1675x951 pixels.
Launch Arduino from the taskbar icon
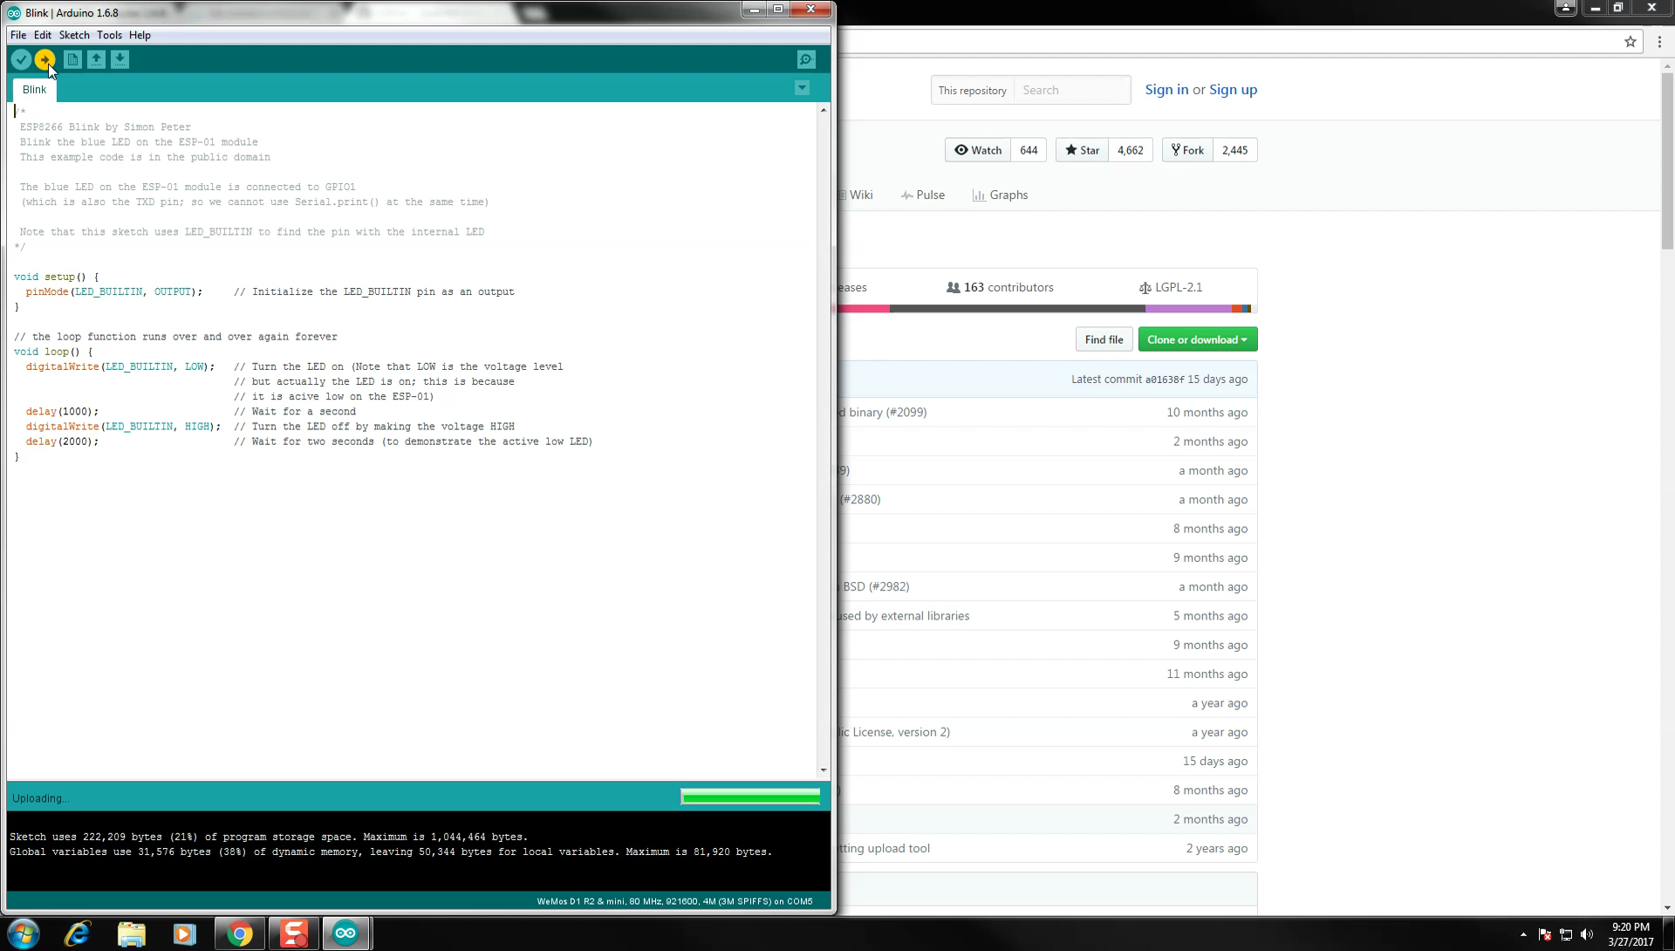click(x=345, y=934)
